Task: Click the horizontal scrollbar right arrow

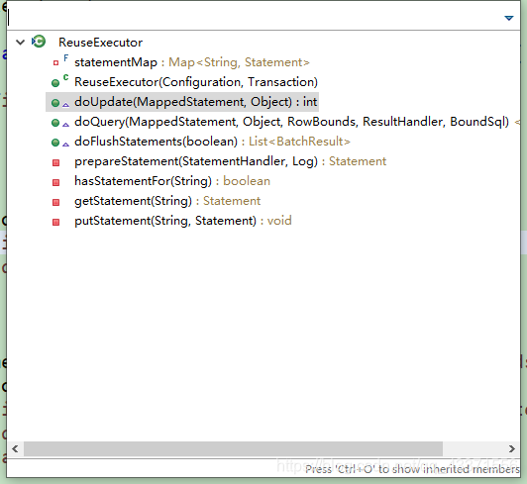Action: click(511, 448)
